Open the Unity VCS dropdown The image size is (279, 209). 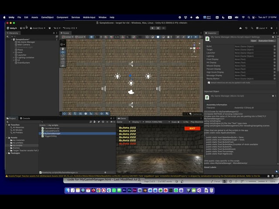pyautogui.click(x=70, y=28)
